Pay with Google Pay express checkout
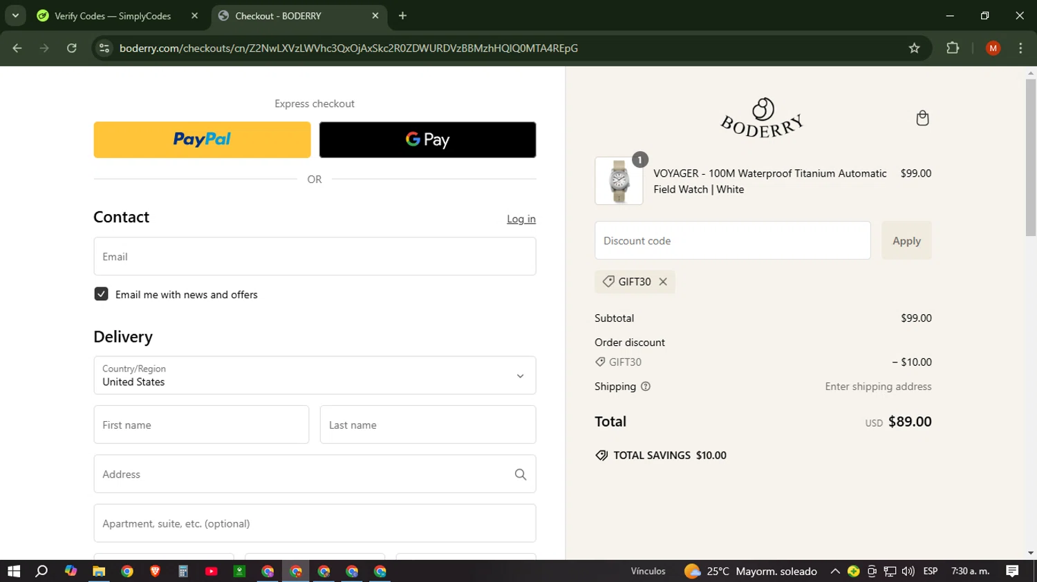Screen dimensions: 1037x582 pyautogui.click(x=427, y=139)
